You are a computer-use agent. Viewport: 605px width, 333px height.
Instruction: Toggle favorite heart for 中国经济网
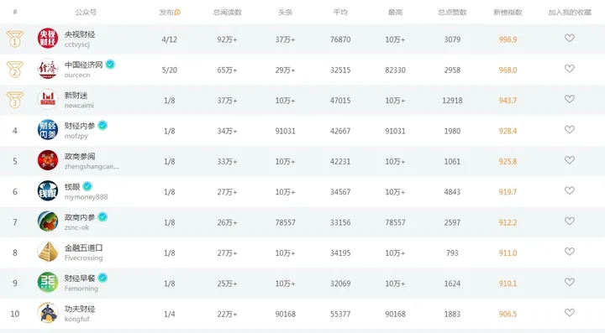click(x=570, y=69)
